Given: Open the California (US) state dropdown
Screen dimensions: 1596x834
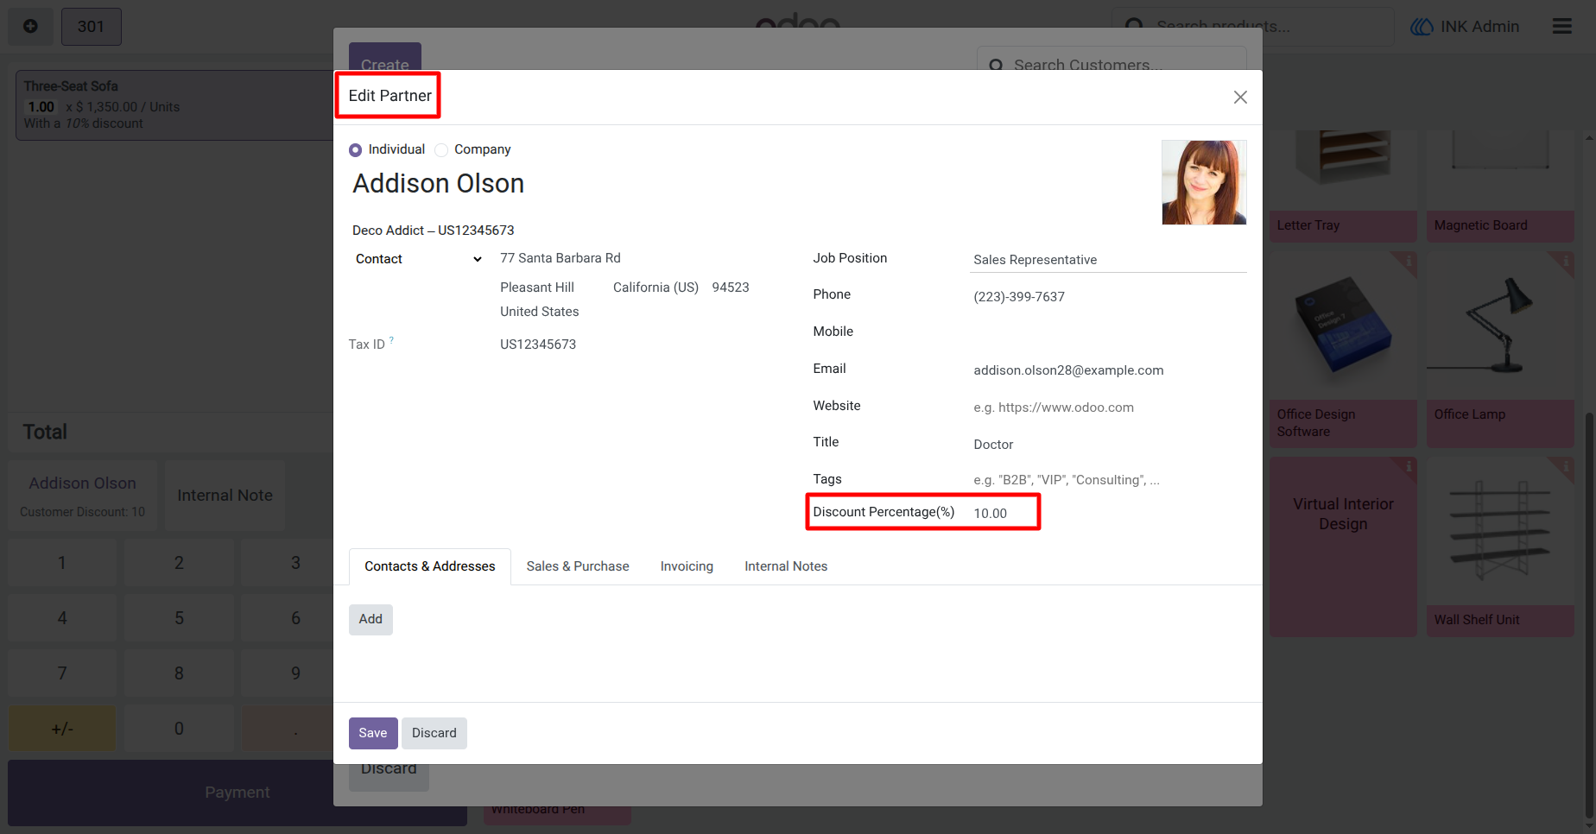Looking at the screenshot, I should [655, 287].
